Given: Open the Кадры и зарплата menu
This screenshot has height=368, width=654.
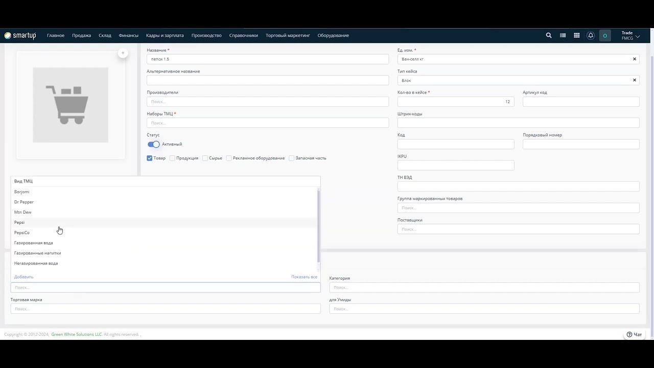Looking at the screenshot, I should (x=165, y=35).
